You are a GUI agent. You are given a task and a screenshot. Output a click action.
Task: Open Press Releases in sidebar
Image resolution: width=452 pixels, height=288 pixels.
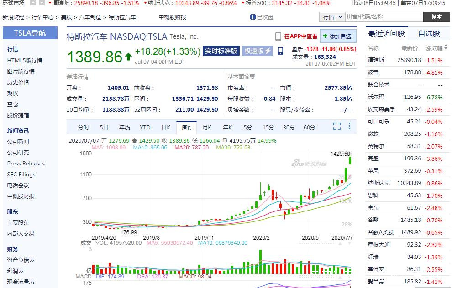26,164
